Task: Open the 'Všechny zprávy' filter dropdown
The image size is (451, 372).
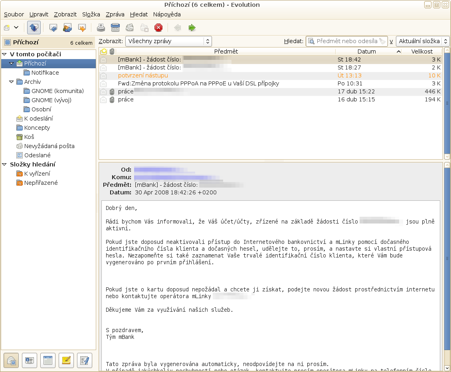Action: coord(168,41)
